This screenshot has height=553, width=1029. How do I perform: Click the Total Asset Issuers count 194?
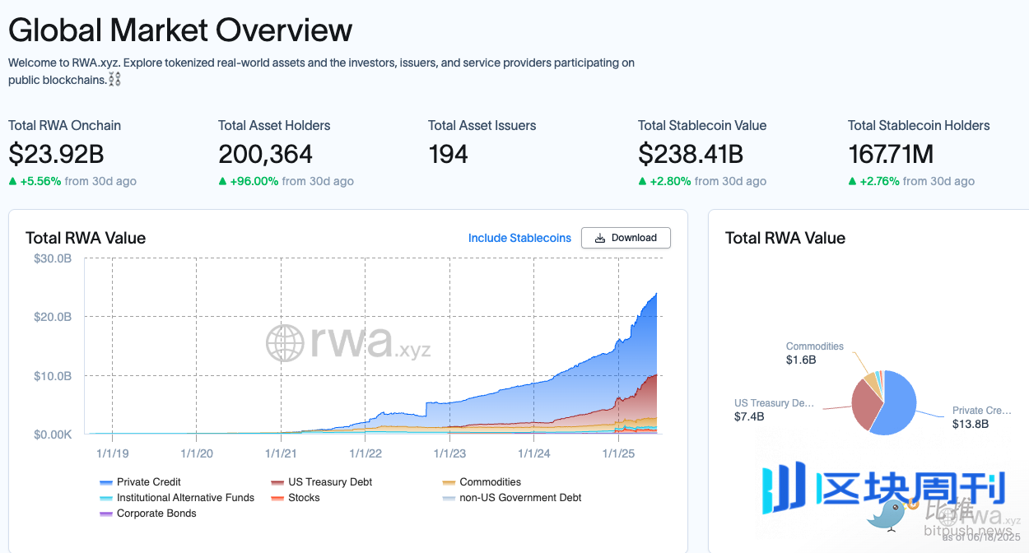(448, 154)
